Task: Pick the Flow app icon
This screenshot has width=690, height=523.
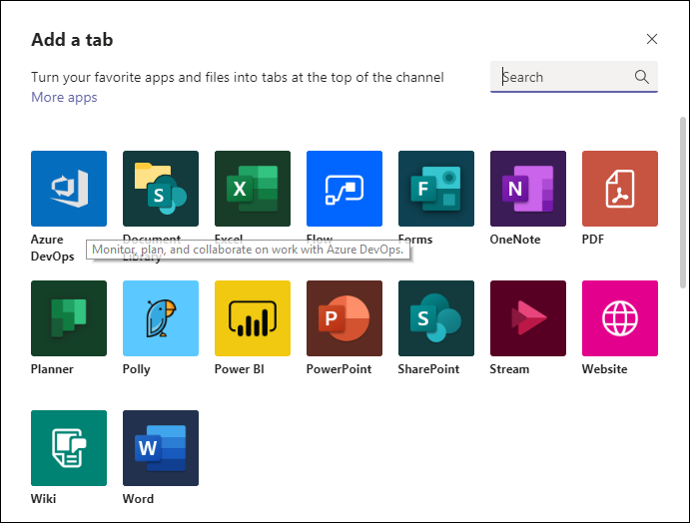Action: [x=345, y=189]
